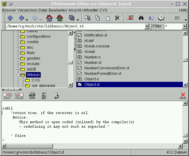Paste file with clipboard icon

[x=108, y=18]
